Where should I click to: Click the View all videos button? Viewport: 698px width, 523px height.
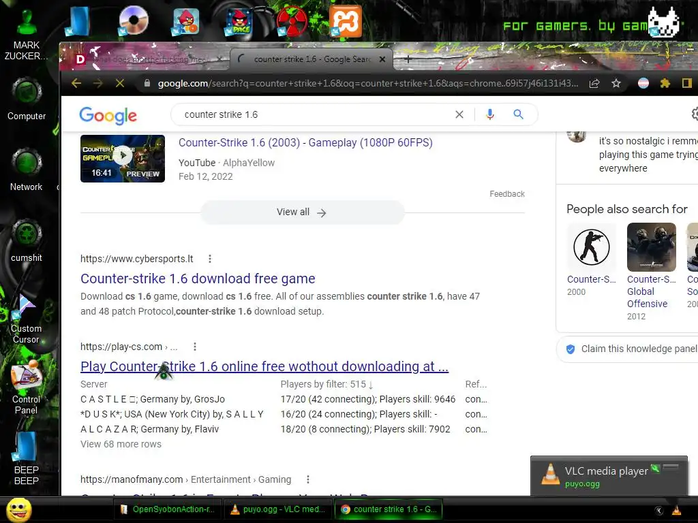point(302,212)
